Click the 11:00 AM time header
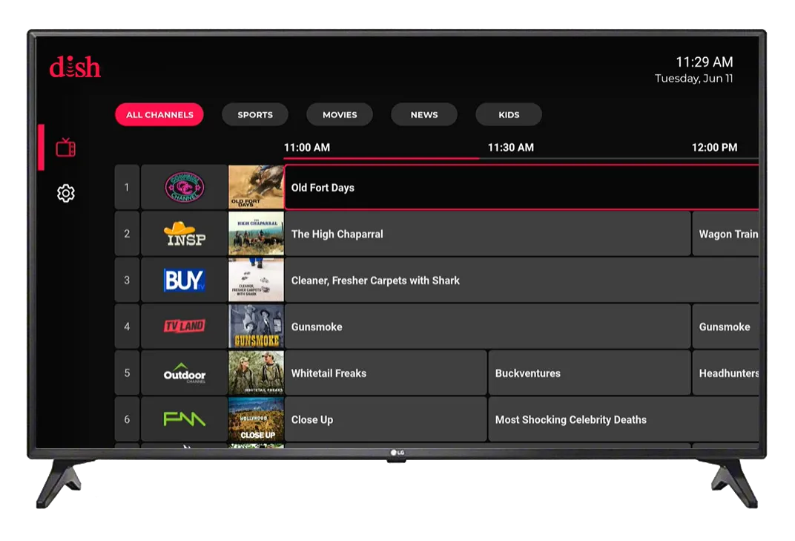The width and height of the screenshot is (795, 541). tap(307, 148)
